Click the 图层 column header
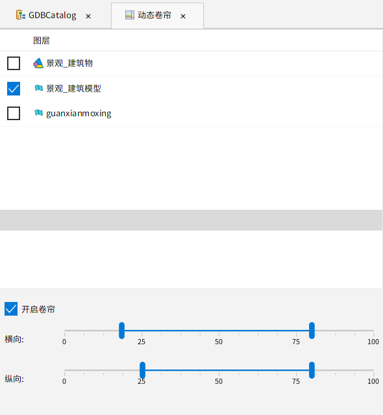This screenshot has width=383, height=415. pos(42,40)
